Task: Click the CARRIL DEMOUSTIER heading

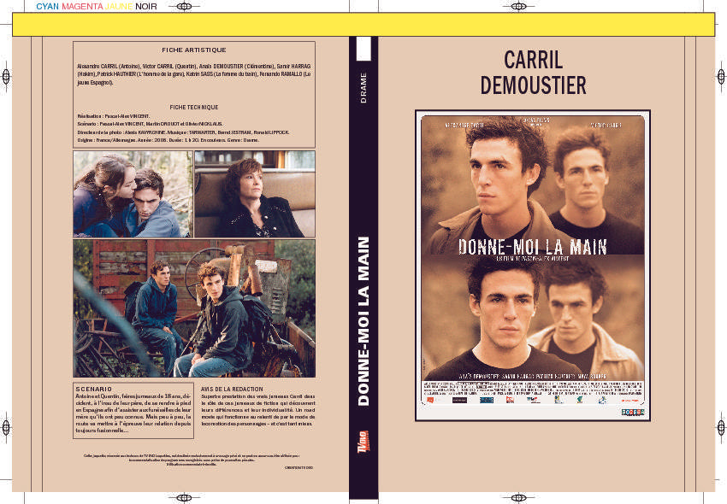Action: [533, 73]
